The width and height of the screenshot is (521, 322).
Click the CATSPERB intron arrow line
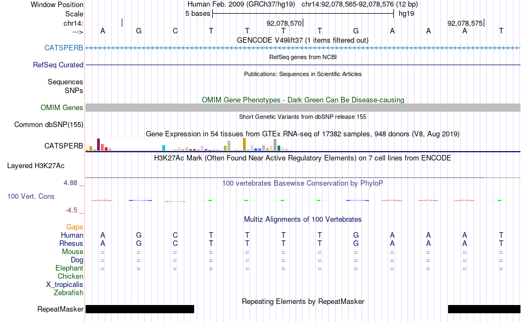pos(303,48)
